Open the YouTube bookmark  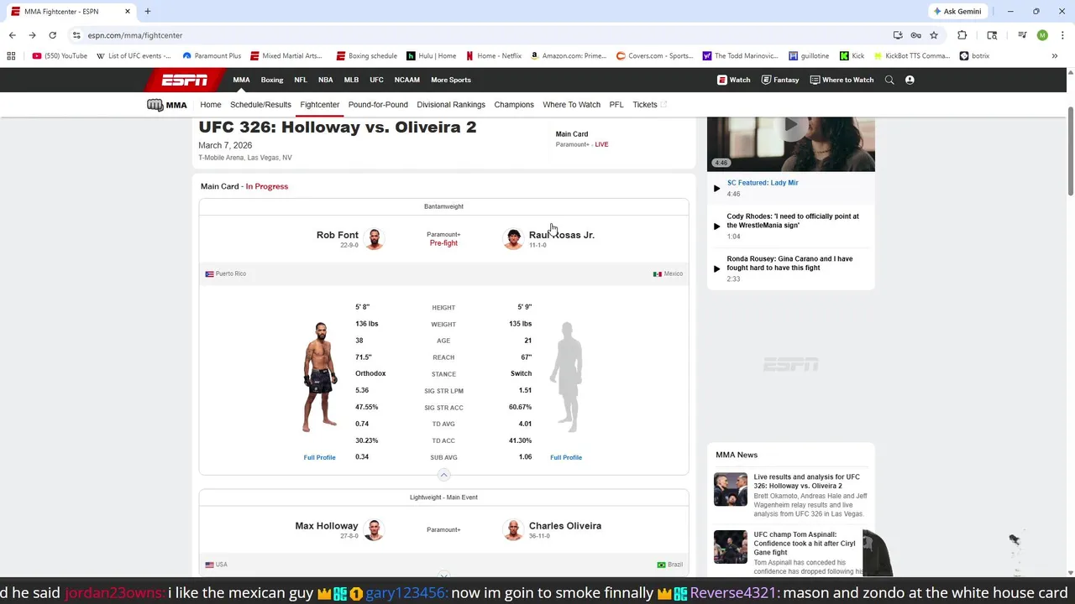pos(60,56)
